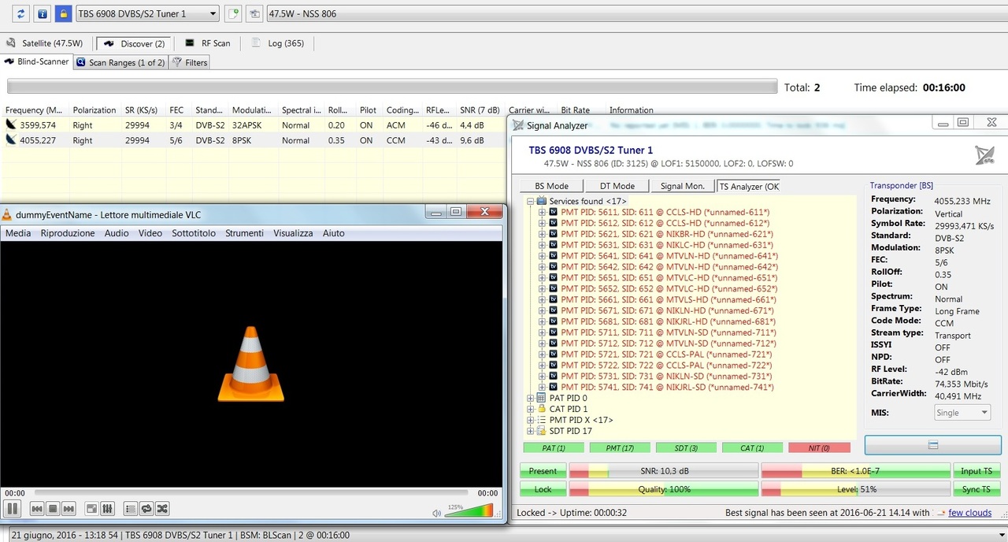Toggle VLC shuffle mode
Image resolution: width=1008 pixels, height=542 pixels.
pyautogui.click(x=162, y=509)
